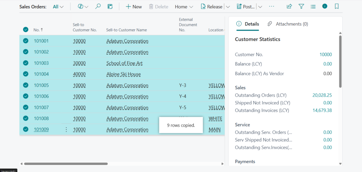Open the Release split-button arrow

pos(228,7)
